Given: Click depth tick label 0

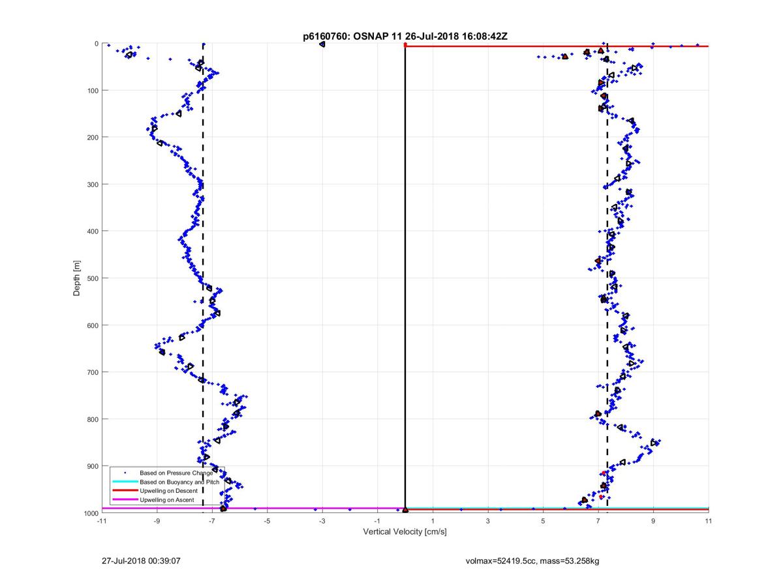Looking at the screenshot, I should pos(97,44).
